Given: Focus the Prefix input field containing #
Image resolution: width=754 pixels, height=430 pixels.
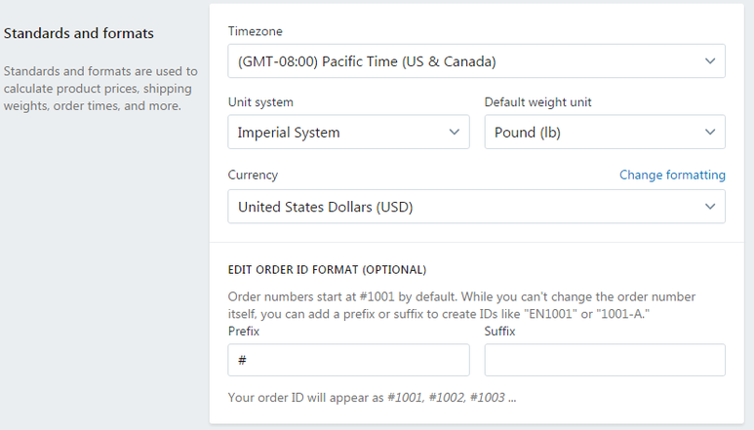Looking at the screenshot, I should 348,360.
